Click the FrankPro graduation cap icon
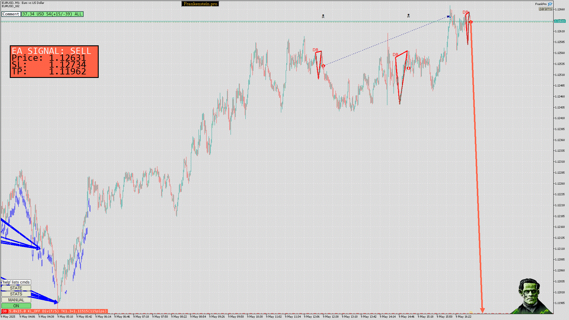The image size is (569, 320). click(x=550, y=4)
